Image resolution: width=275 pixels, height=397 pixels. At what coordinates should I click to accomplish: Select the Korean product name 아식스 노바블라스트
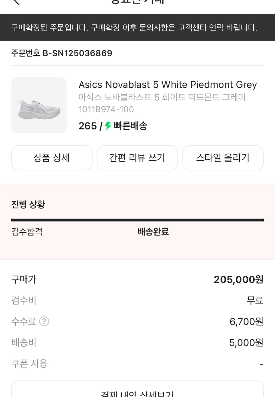click(162, 97)
